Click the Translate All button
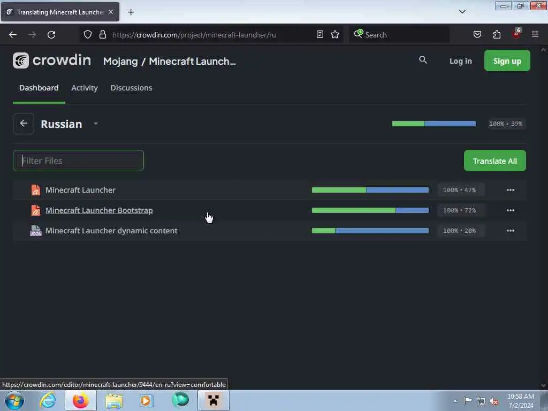The image size is (548, 411). [x=495, y=161]
